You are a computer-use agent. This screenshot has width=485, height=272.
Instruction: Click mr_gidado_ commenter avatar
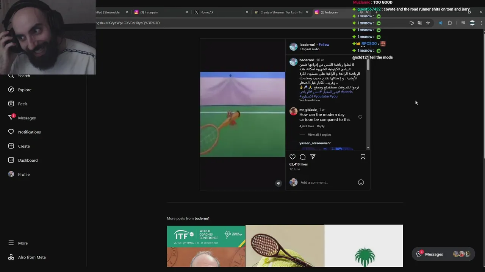[x=293, y=111]
